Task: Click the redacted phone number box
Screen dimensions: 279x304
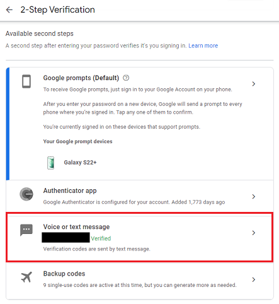Action: point(65,238)
